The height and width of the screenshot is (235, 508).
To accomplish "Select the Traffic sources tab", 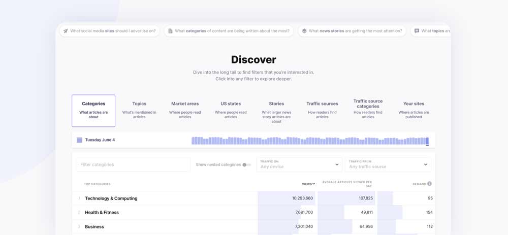I will coord(323,111).
